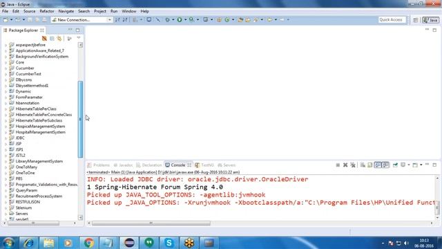The height and width of the screenshot is (249, 442).
Task: Click the Package Explorer vertical scrollbar thumb
Action: point(80,119)
